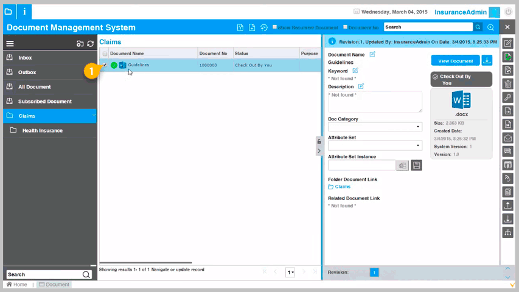This screenshot has width=519, height=292.
Task: Open advanced search icon
Action: (x=490, y=27)
